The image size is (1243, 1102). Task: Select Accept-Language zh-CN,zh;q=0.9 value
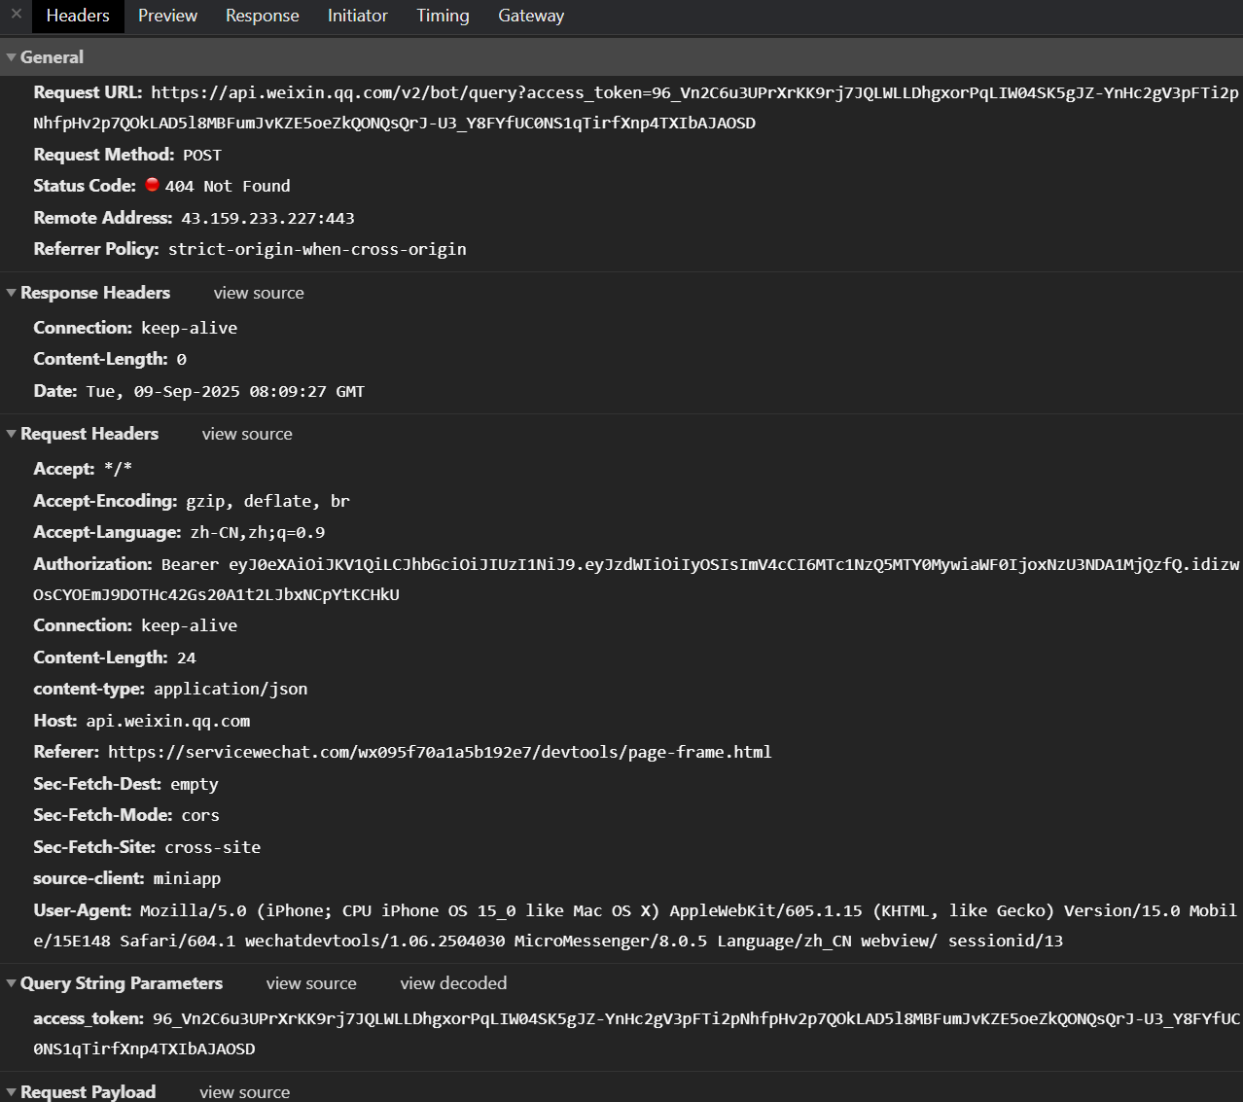click(258, 533)
